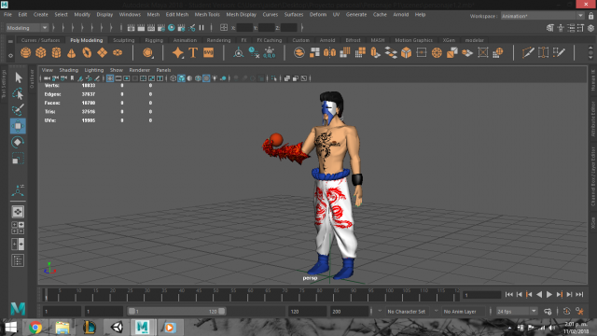Toggle wireframe display in panel toolbar
This screenshot has height=336, width=597.
coord(174,78)
